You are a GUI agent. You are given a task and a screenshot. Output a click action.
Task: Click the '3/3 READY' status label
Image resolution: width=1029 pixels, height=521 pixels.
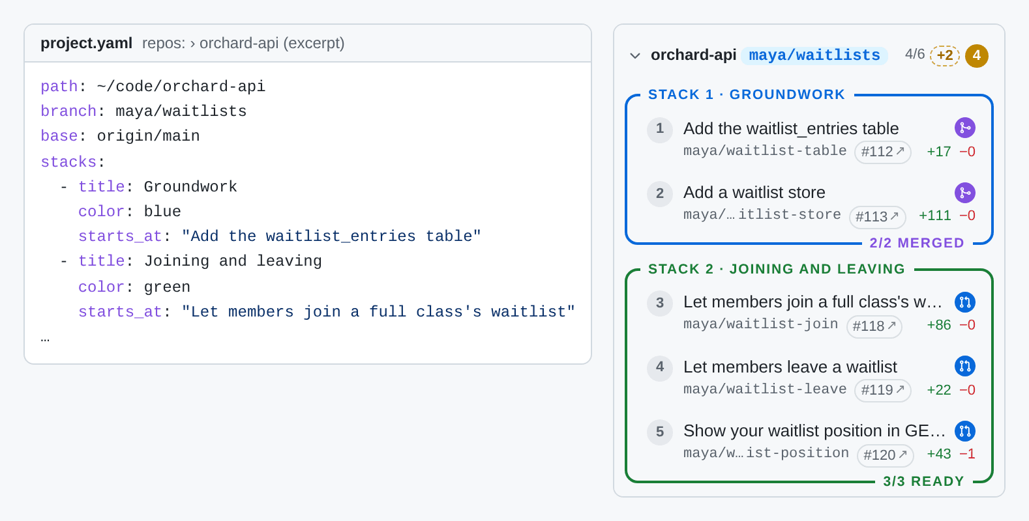(x=923, y=481)
